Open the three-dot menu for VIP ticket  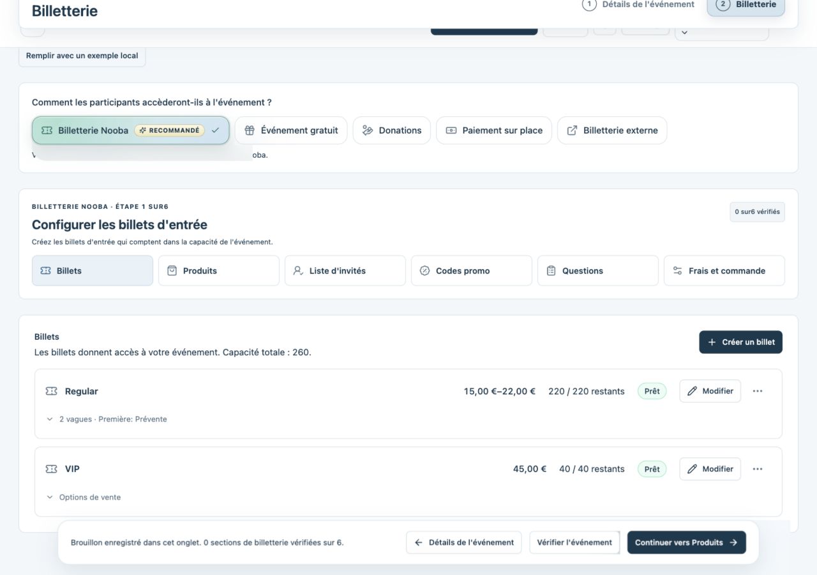tap(758, 469)
